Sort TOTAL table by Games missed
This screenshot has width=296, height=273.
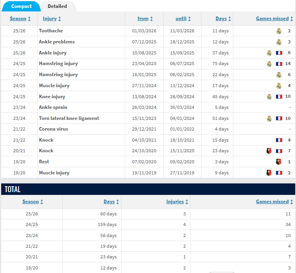272,202
